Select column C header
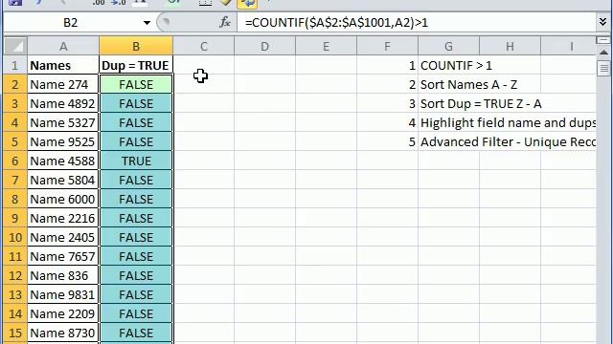Image resolution: width=613 pixels, height=344 pixels. click(x=204, y=47)
